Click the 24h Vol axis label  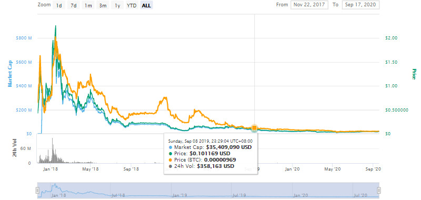pyautogui.click(x=15, y=148)
